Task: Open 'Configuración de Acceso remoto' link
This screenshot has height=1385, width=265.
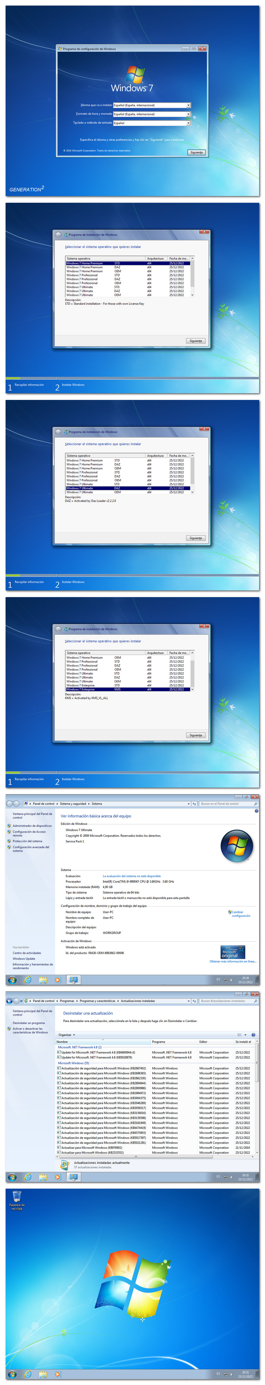Action: click(x=30, y=833)
